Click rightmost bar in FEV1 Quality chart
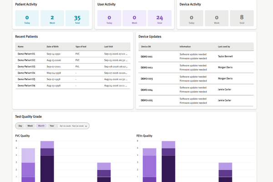This screenshot has height=182, width=273. coord(226,172)
